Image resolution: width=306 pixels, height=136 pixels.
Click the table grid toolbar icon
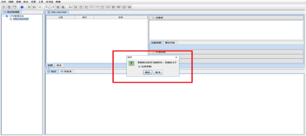[x=119, y=7]
